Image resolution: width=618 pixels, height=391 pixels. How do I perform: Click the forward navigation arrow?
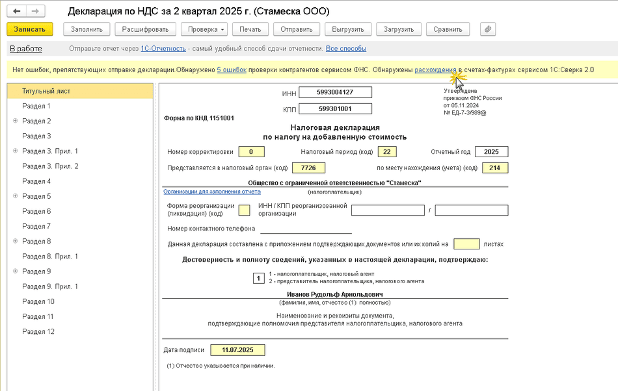pyautogui.click(x=35, y=12)
